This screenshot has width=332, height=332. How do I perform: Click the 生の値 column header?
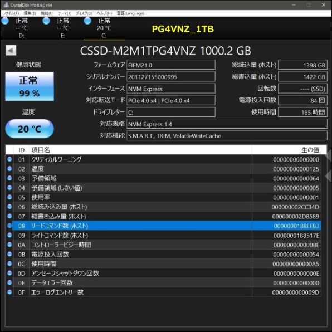286,150
